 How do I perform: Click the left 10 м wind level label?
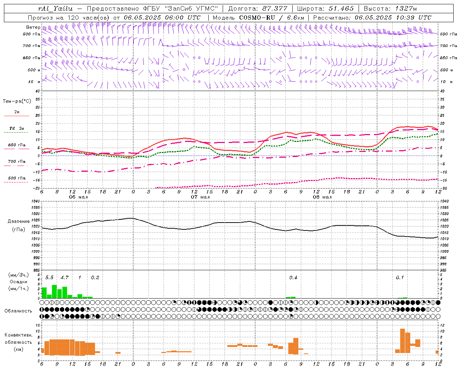34,82
